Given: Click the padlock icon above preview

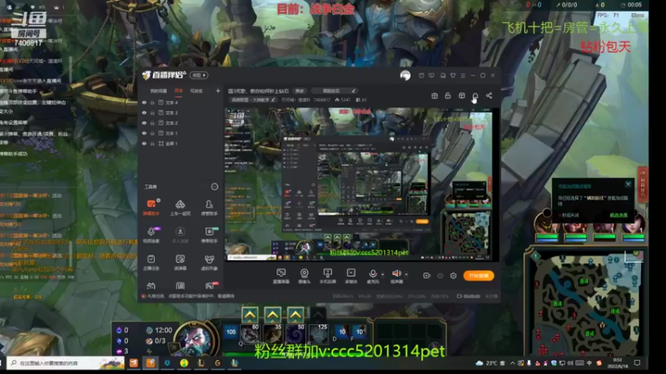Looking at the screenshot, I should pyautogui.click(x=448, y=96).
